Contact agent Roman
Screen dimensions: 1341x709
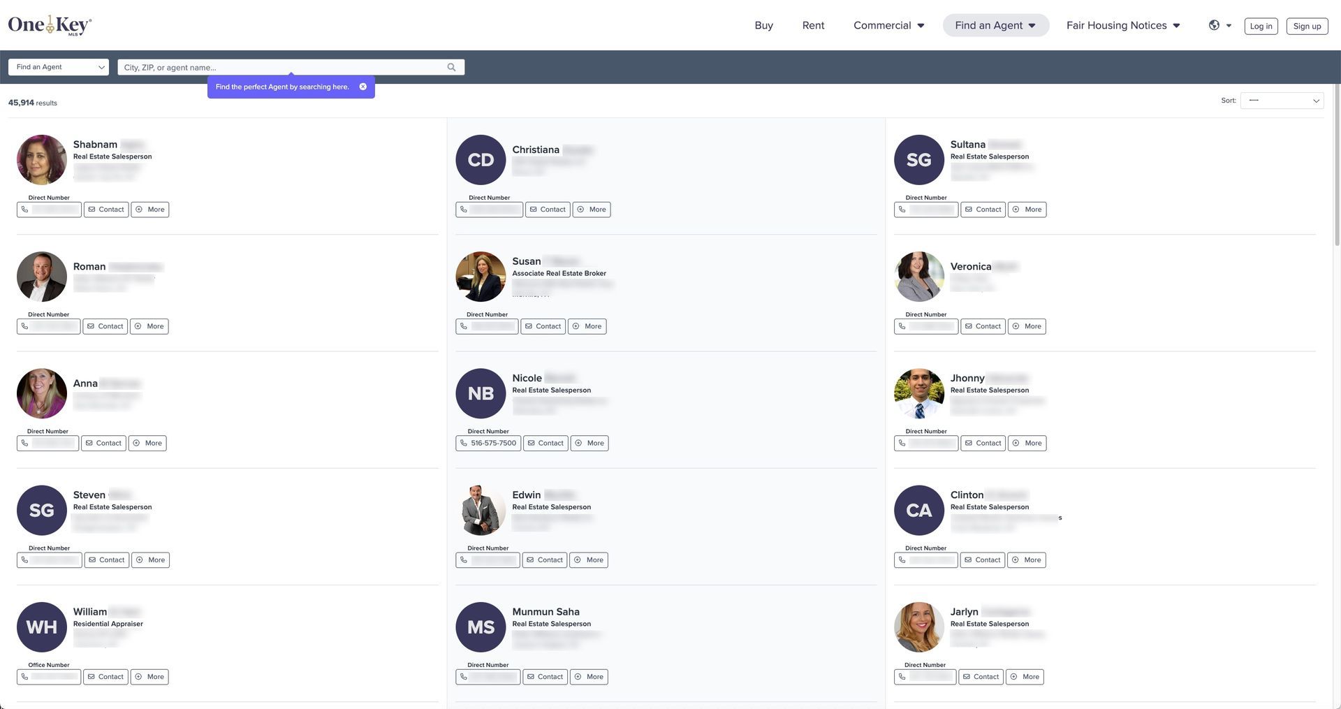point(105,326)
